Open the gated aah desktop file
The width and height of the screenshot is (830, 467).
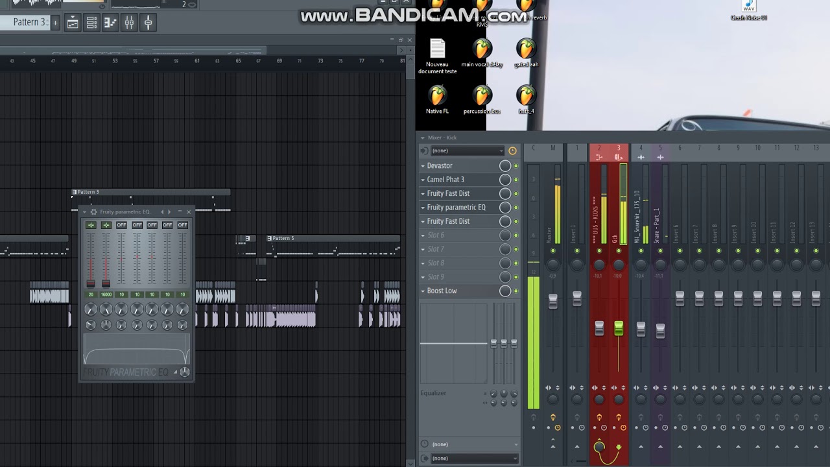[x=526, y=53]
